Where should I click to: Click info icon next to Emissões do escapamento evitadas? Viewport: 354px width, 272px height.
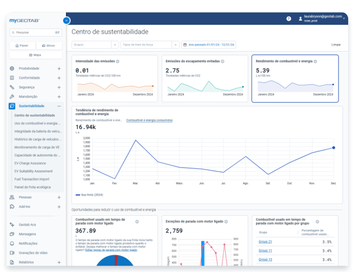[224, 62]
